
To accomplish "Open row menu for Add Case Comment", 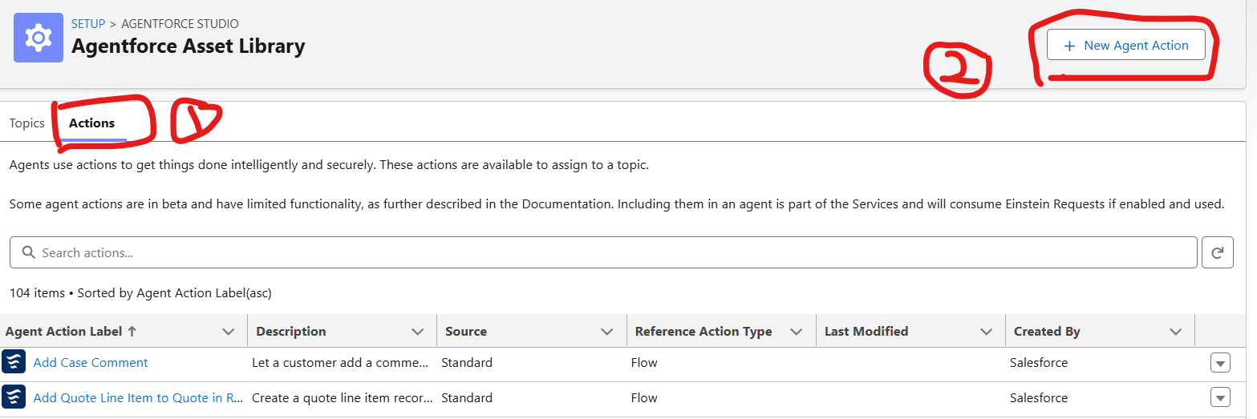I will (x=1220, y=363).
